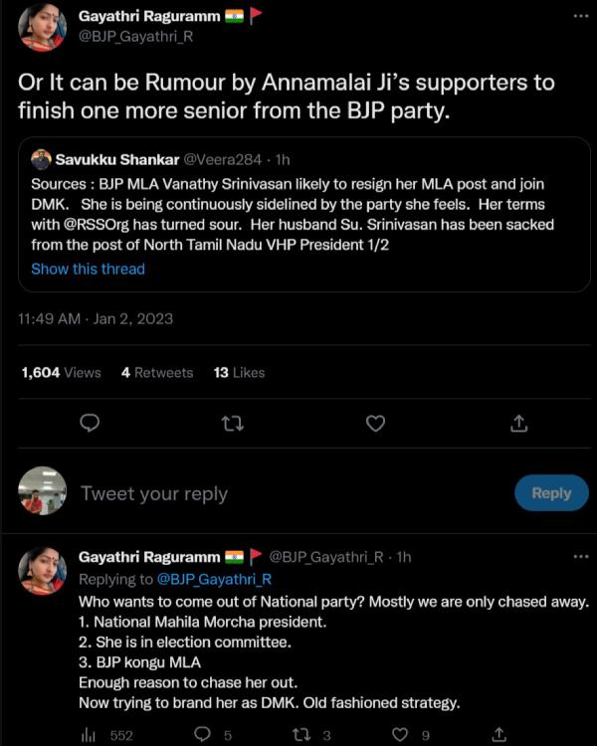Screen dimensions: 597x746
Task: Open the @BJP_Gayathri_R mention in 'Replying to'
Action: point(214,579)
